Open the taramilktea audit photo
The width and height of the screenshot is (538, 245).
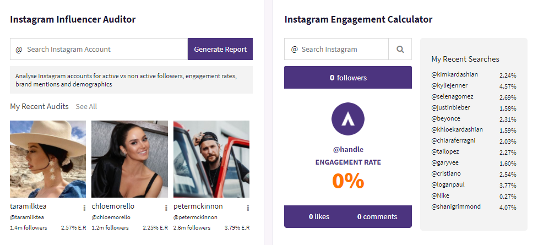point(48,159)
